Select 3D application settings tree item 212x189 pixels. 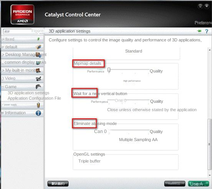[28, 93]
